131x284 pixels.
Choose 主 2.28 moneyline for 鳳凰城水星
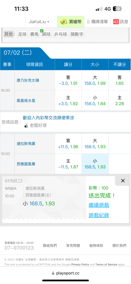pos(120,101)
